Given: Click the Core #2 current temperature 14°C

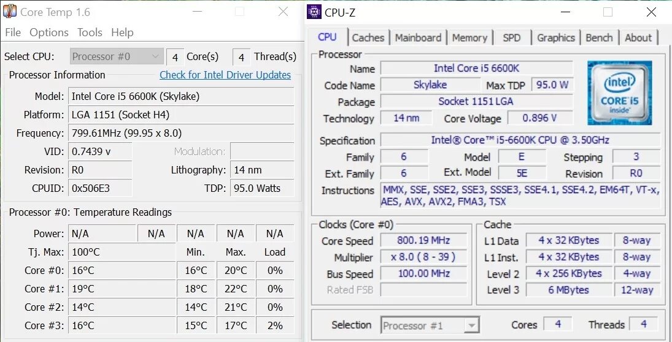Looking at the screenshot, I should tap(122, 307).
